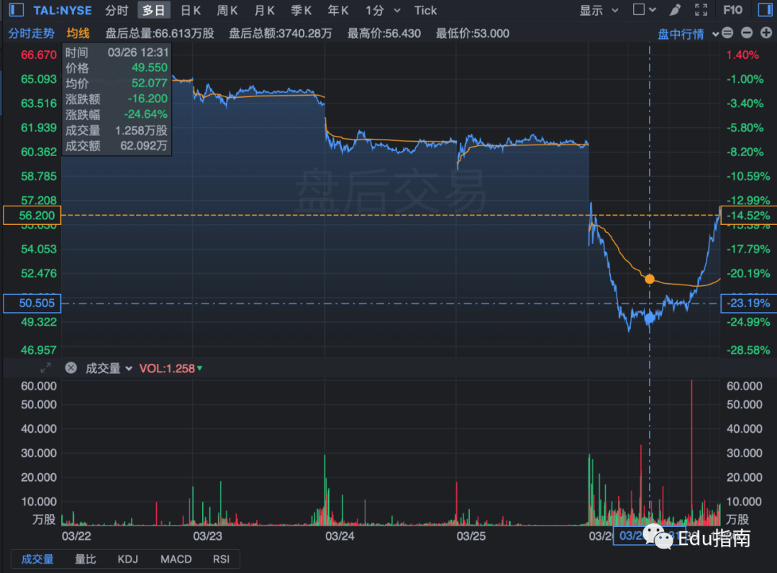The width and height of the screenshot is (777, 573).
Task: Click the 03/24 date label
Action: point(340,536)
